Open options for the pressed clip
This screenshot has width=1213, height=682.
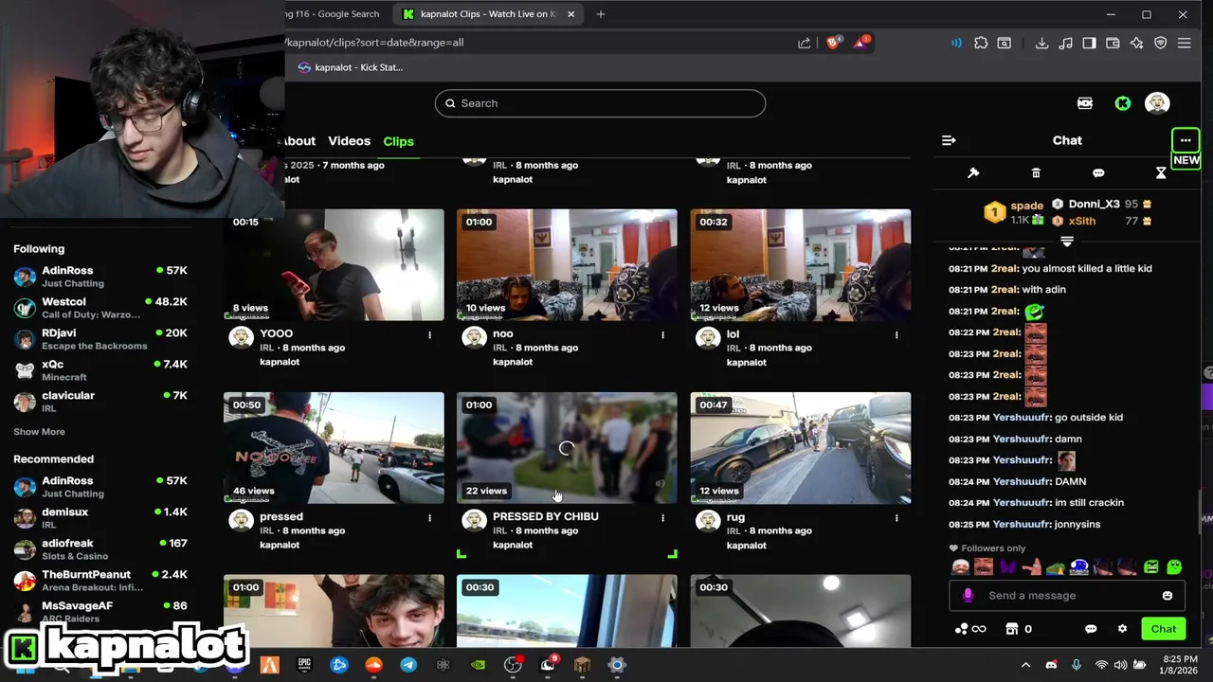coord(429,518)
